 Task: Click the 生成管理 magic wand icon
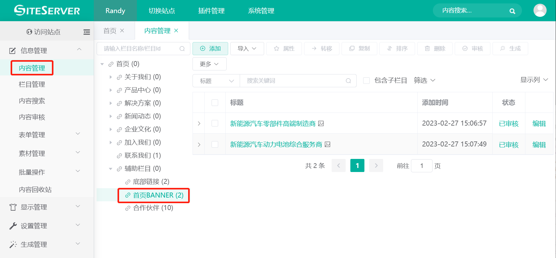[13, 245]
